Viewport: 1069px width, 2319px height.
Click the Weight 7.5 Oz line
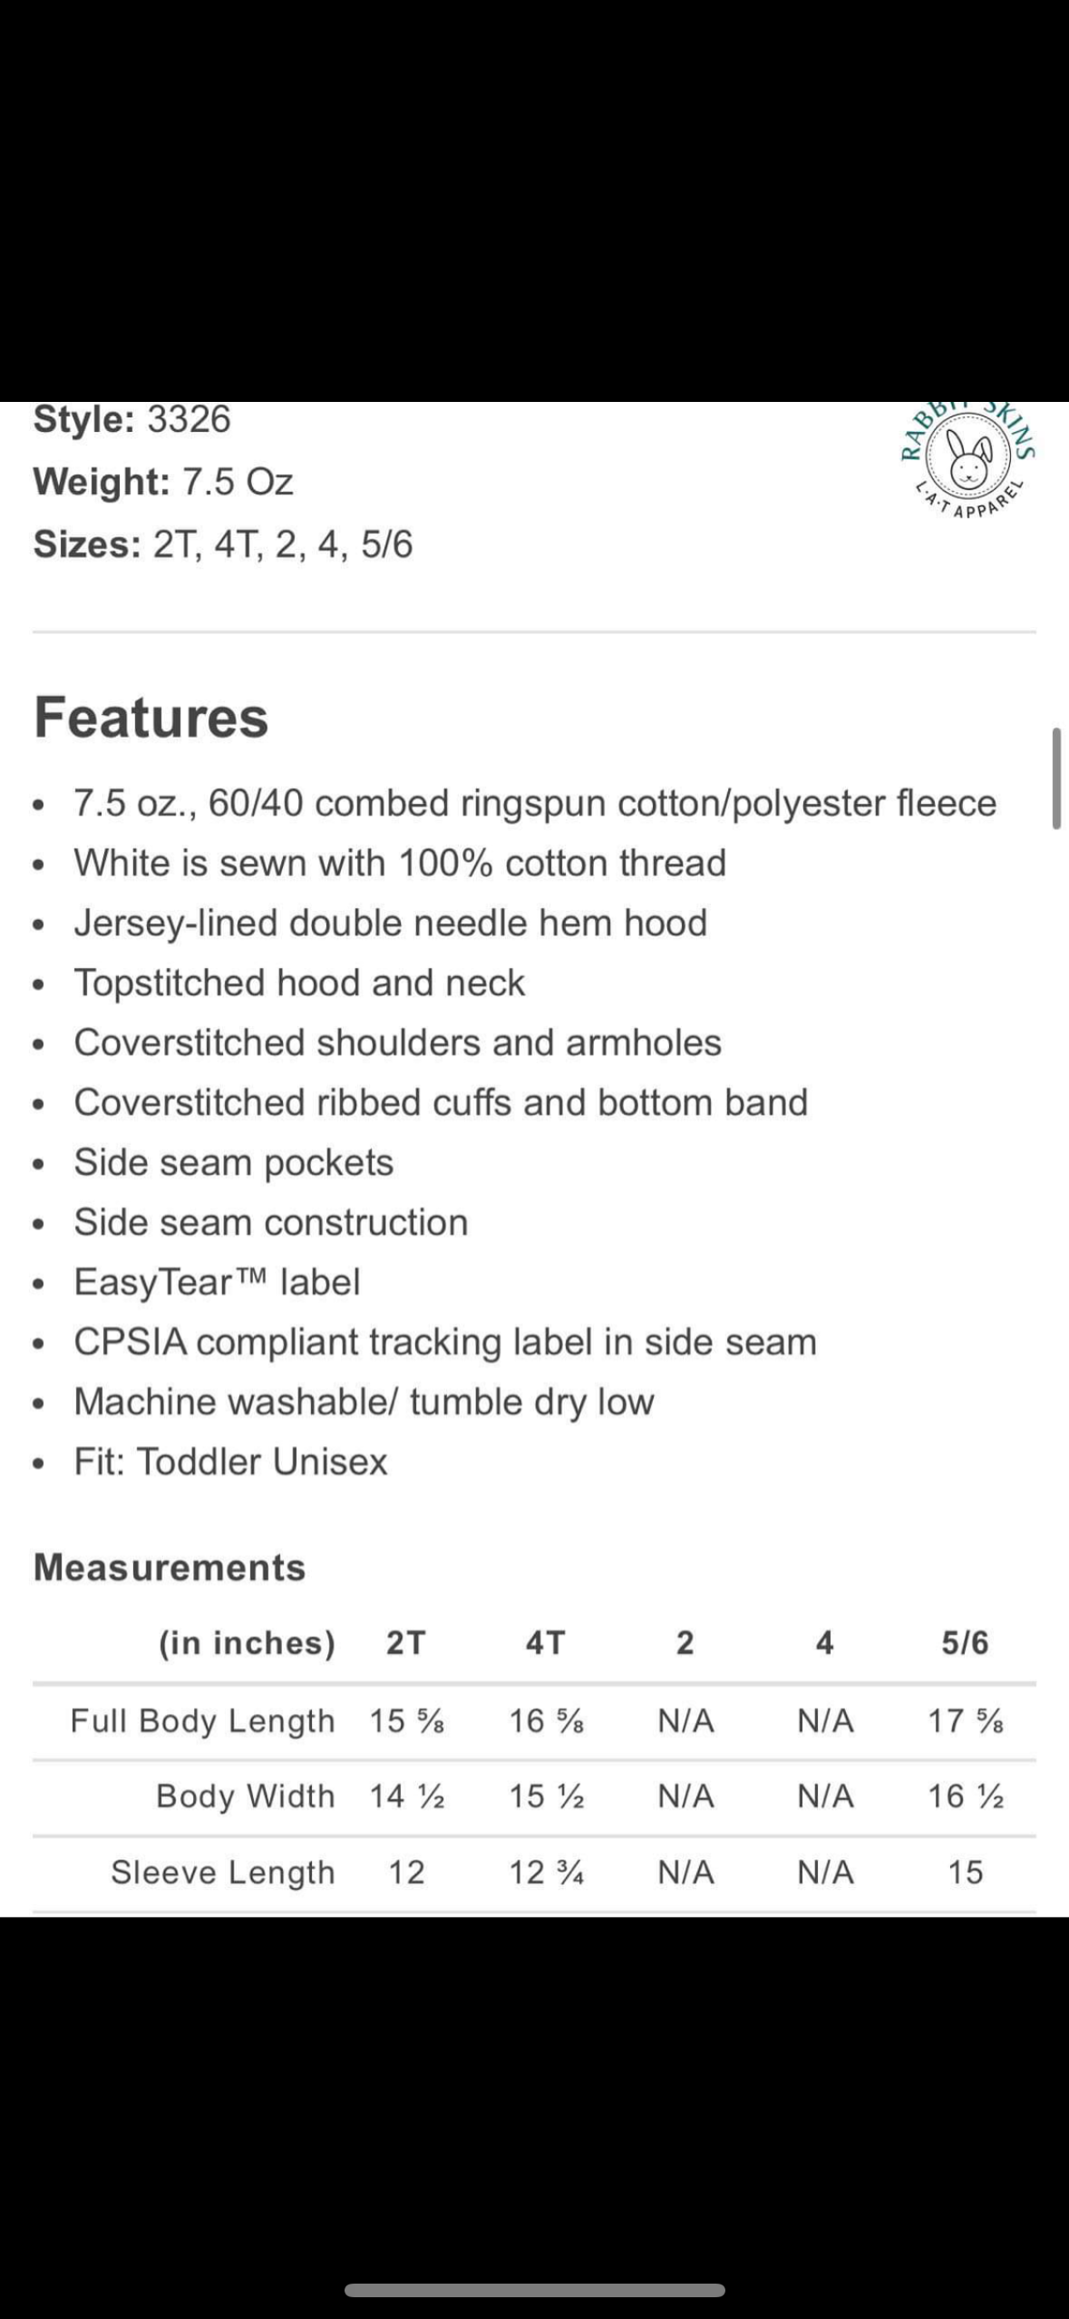[163, 482]
